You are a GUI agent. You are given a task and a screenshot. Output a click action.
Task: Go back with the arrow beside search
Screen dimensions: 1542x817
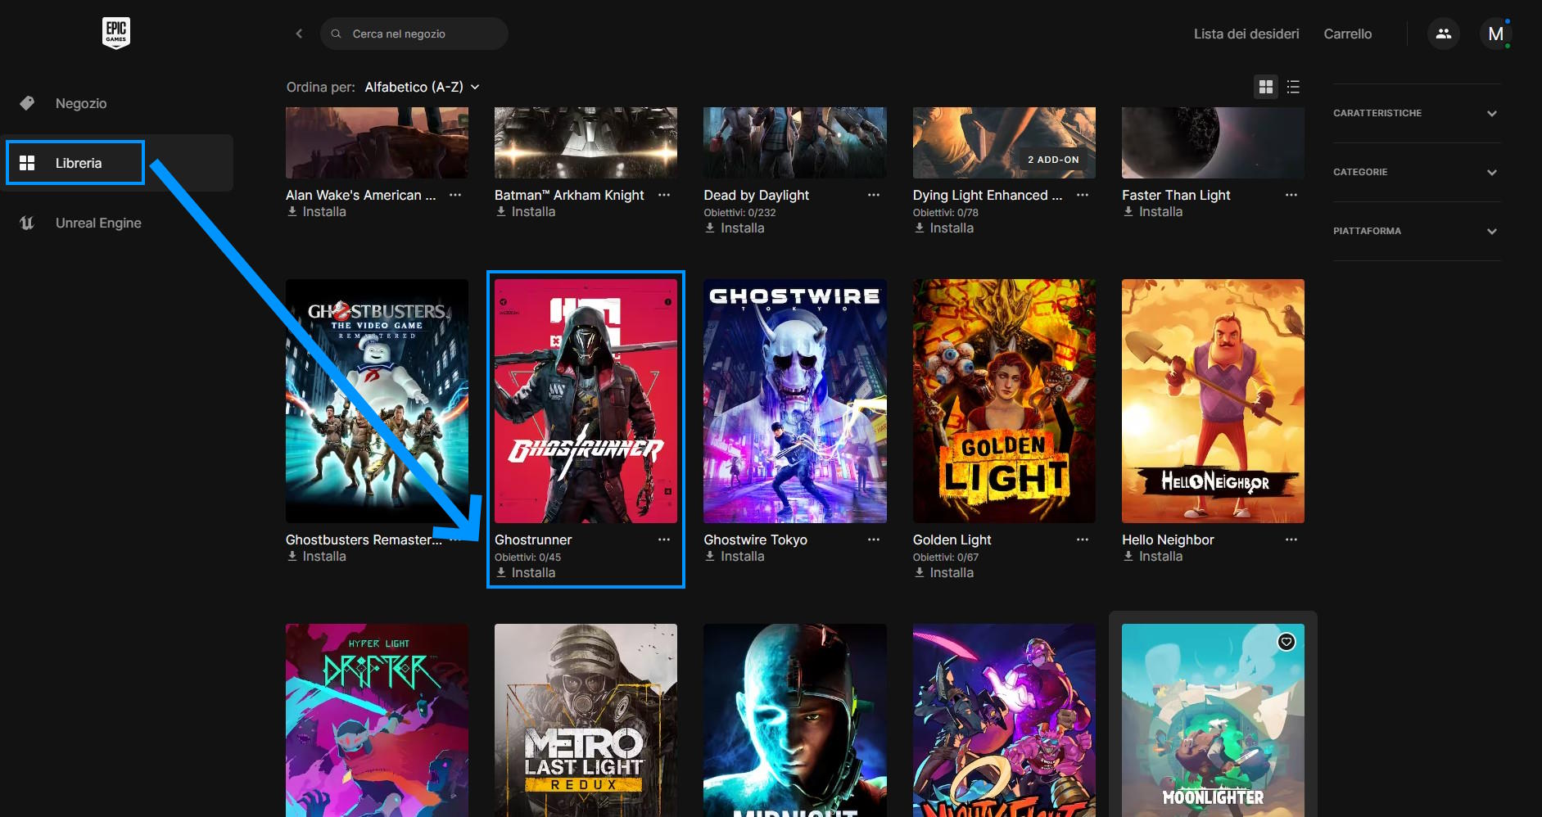click(x=299, y=34)
